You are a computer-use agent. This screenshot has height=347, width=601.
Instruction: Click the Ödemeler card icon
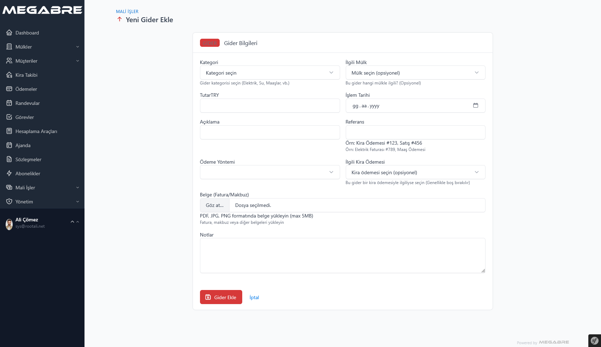pyautogui.click(x=9, y=89)
